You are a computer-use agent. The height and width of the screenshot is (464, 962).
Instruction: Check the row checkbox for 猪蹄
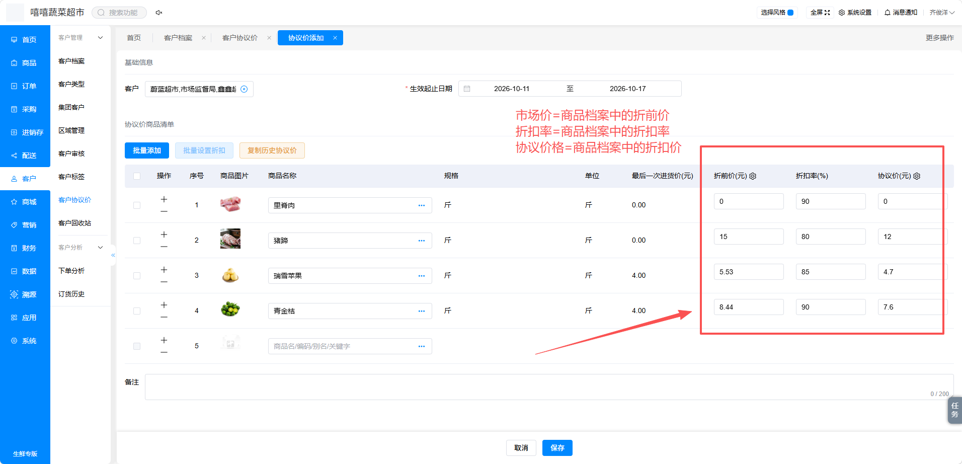(x=137, y=241)
